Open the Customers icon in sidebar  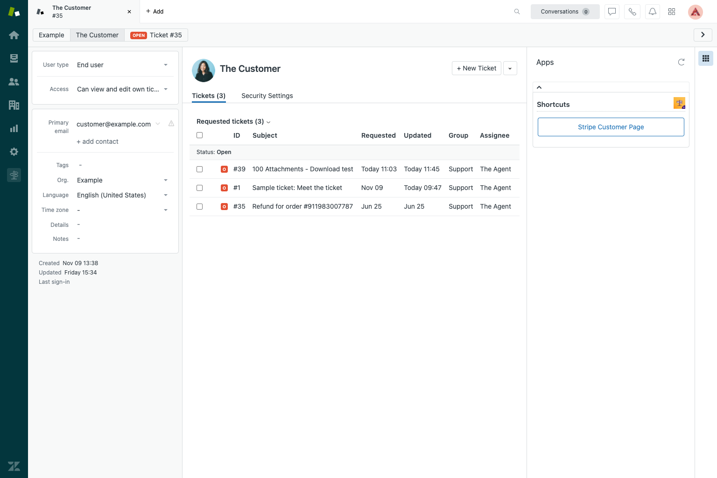pyautogui.click(x=14, y=82)
